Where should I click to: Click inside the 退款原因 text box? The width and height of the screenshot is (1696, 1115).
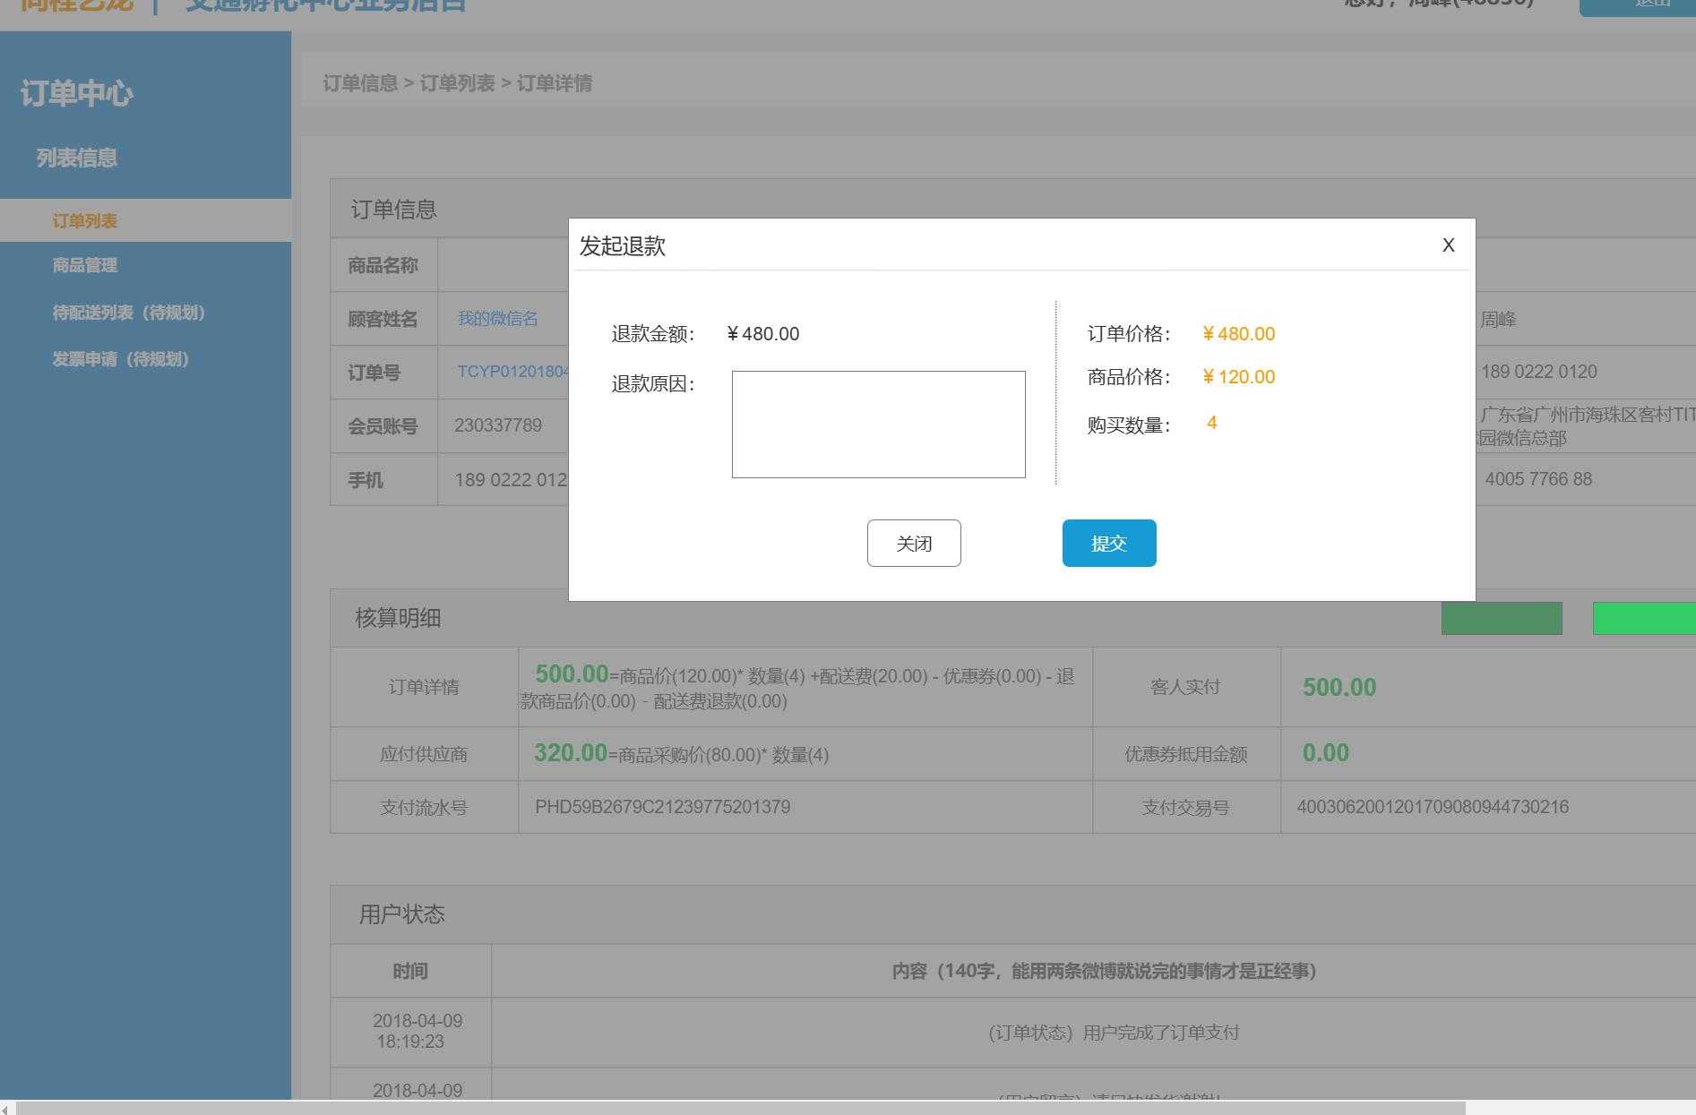click(x=878, y=424)
